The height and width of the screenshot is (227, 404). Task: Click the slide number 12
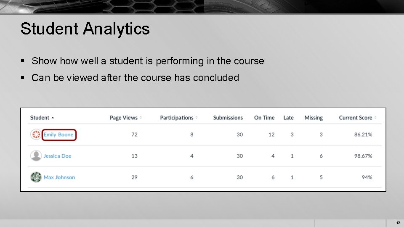tap(398, 223)
